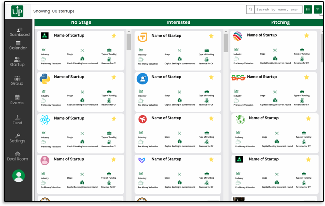Open the green filter funnel button

point(317,10)
